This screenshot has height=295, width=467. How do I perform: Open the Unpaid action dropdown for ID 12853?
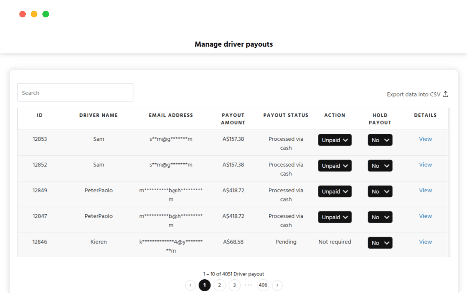pos(335,140)
